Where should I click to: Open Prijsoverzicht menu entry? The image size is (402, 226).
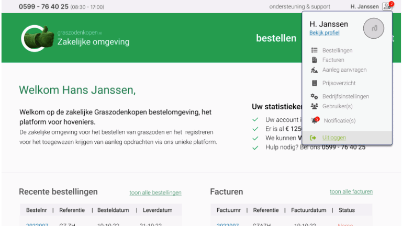pos(339,83)
